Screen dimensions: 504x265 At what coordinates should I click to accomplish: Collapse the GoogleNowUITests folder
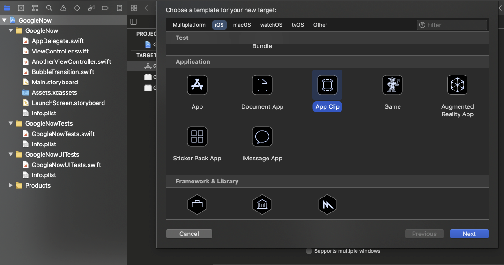(11, 154)
